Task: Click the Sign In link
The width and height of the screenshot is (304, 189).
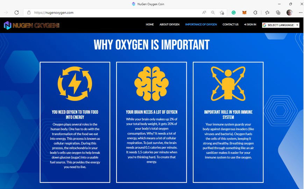Action: [x=250, y=24]
